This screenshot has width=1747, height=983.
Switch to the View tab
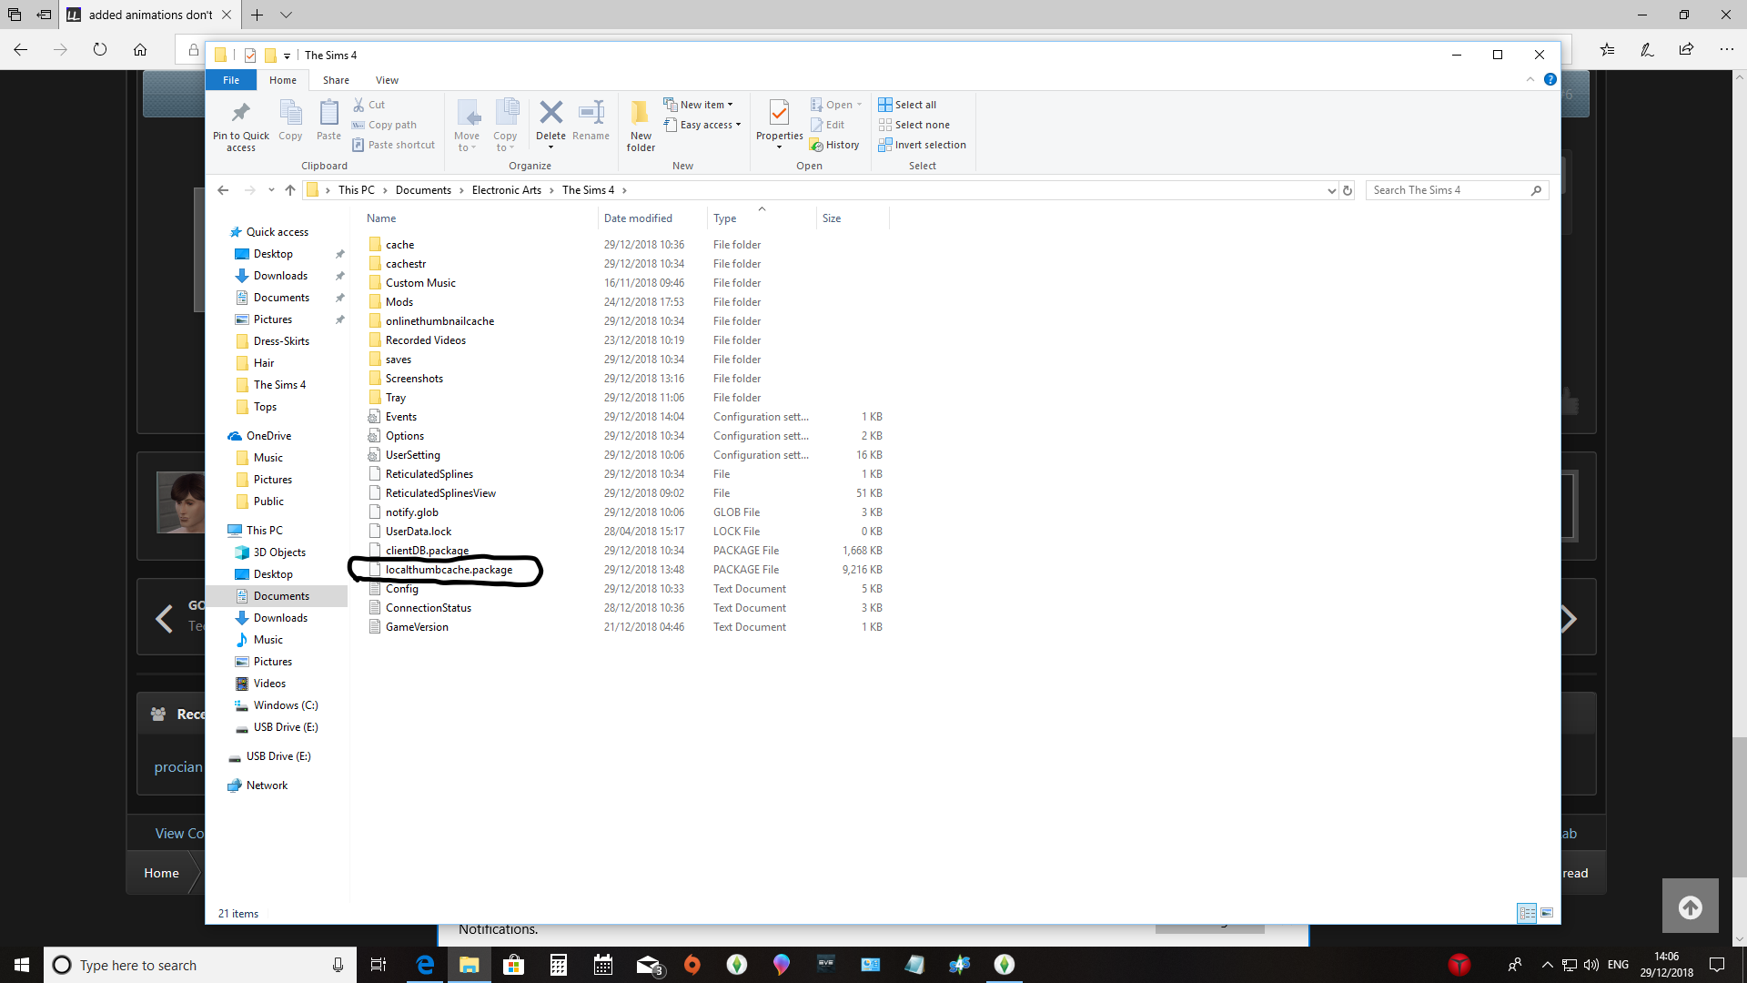pyautogui.click(x=387, y=80)
